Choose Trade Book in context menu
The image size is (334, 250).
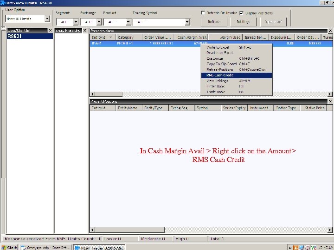(237, 92)
